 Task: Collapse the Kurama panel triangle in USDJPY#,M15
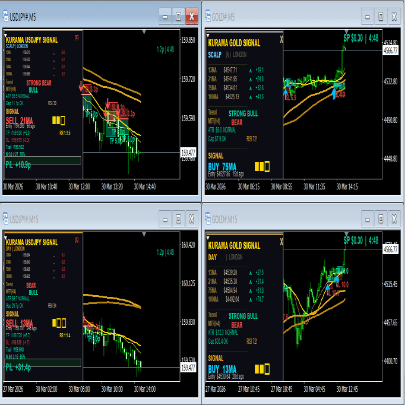pyautogui.click(x=5, y=238)
